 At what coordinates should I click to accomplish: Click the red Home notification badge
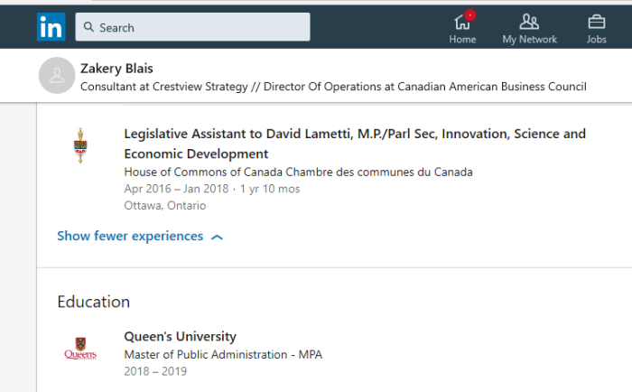(x=470, y=15)
